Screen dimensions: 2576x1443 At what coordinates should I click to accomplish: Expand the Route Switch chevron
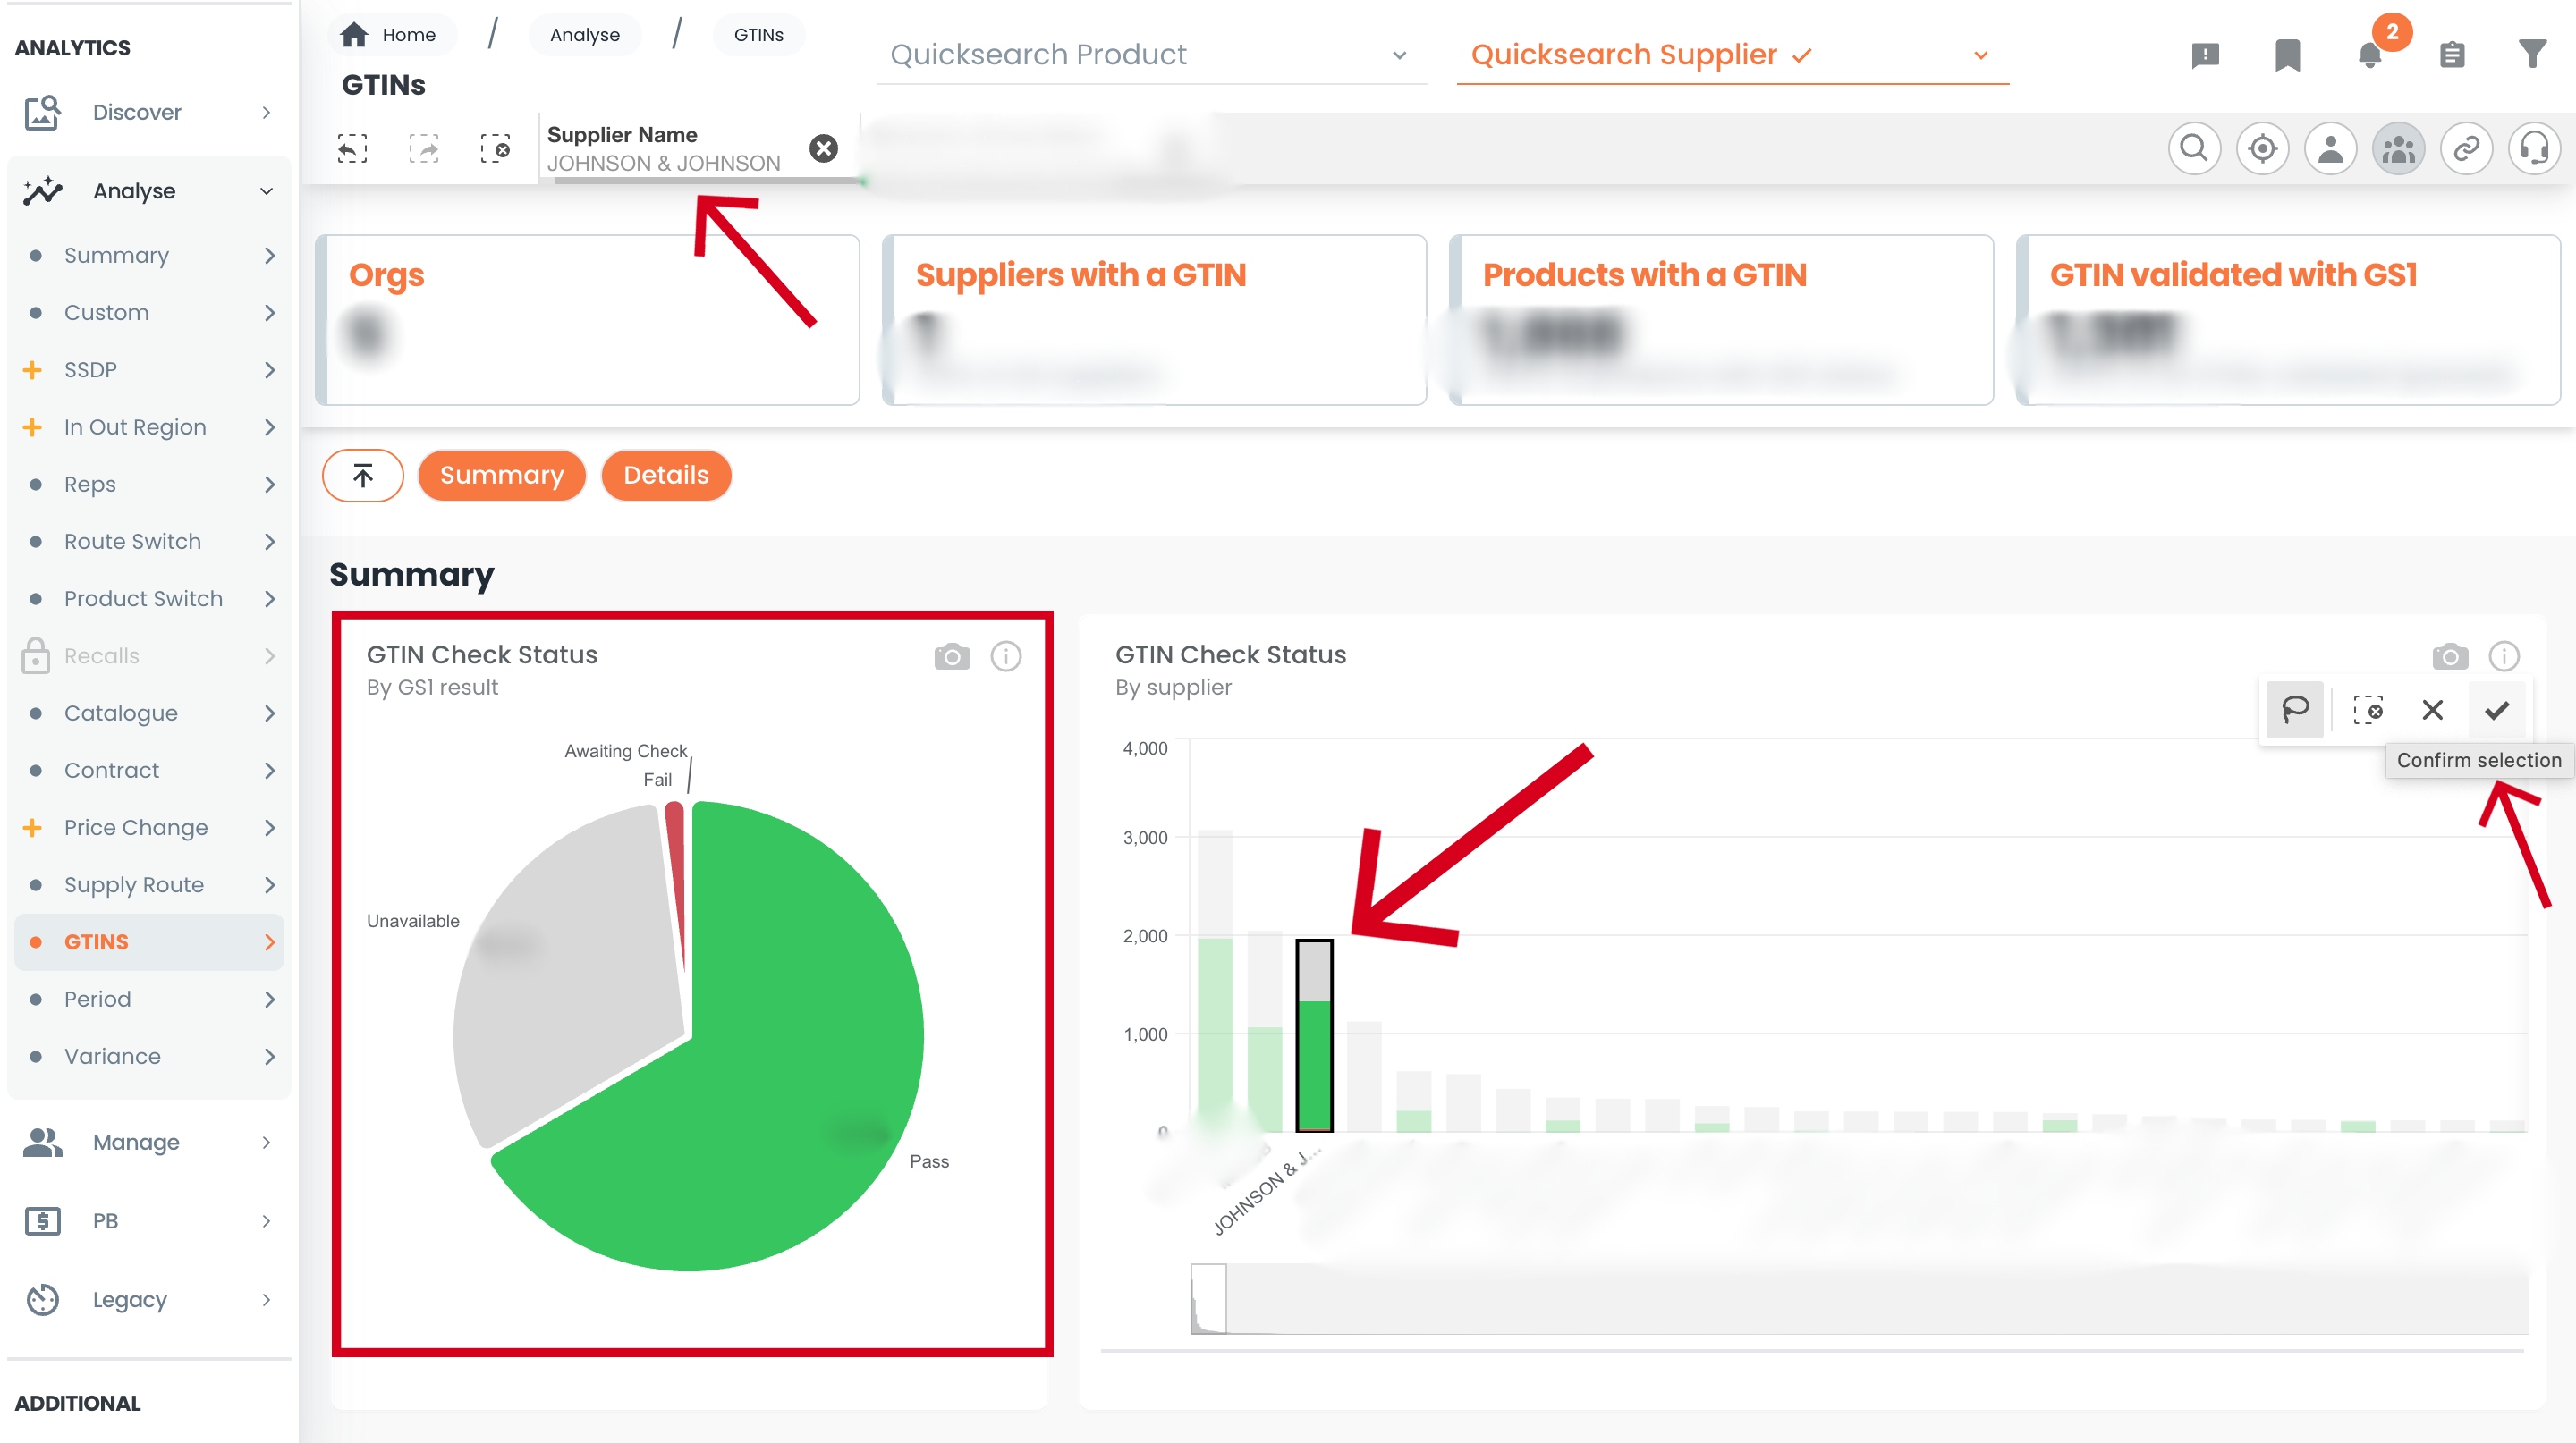(269, 542)
